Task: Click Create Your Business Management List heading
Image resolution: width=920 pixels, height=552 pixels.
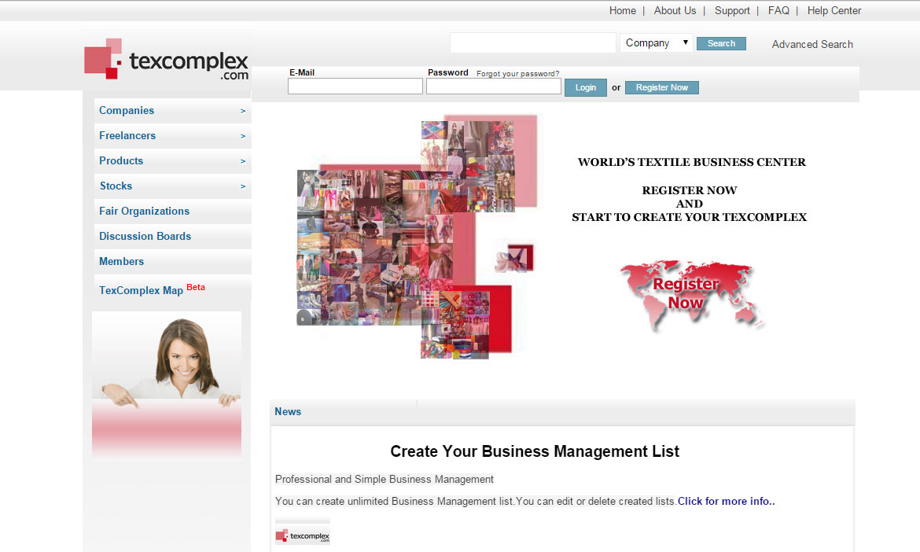Action: click(535, 451)
